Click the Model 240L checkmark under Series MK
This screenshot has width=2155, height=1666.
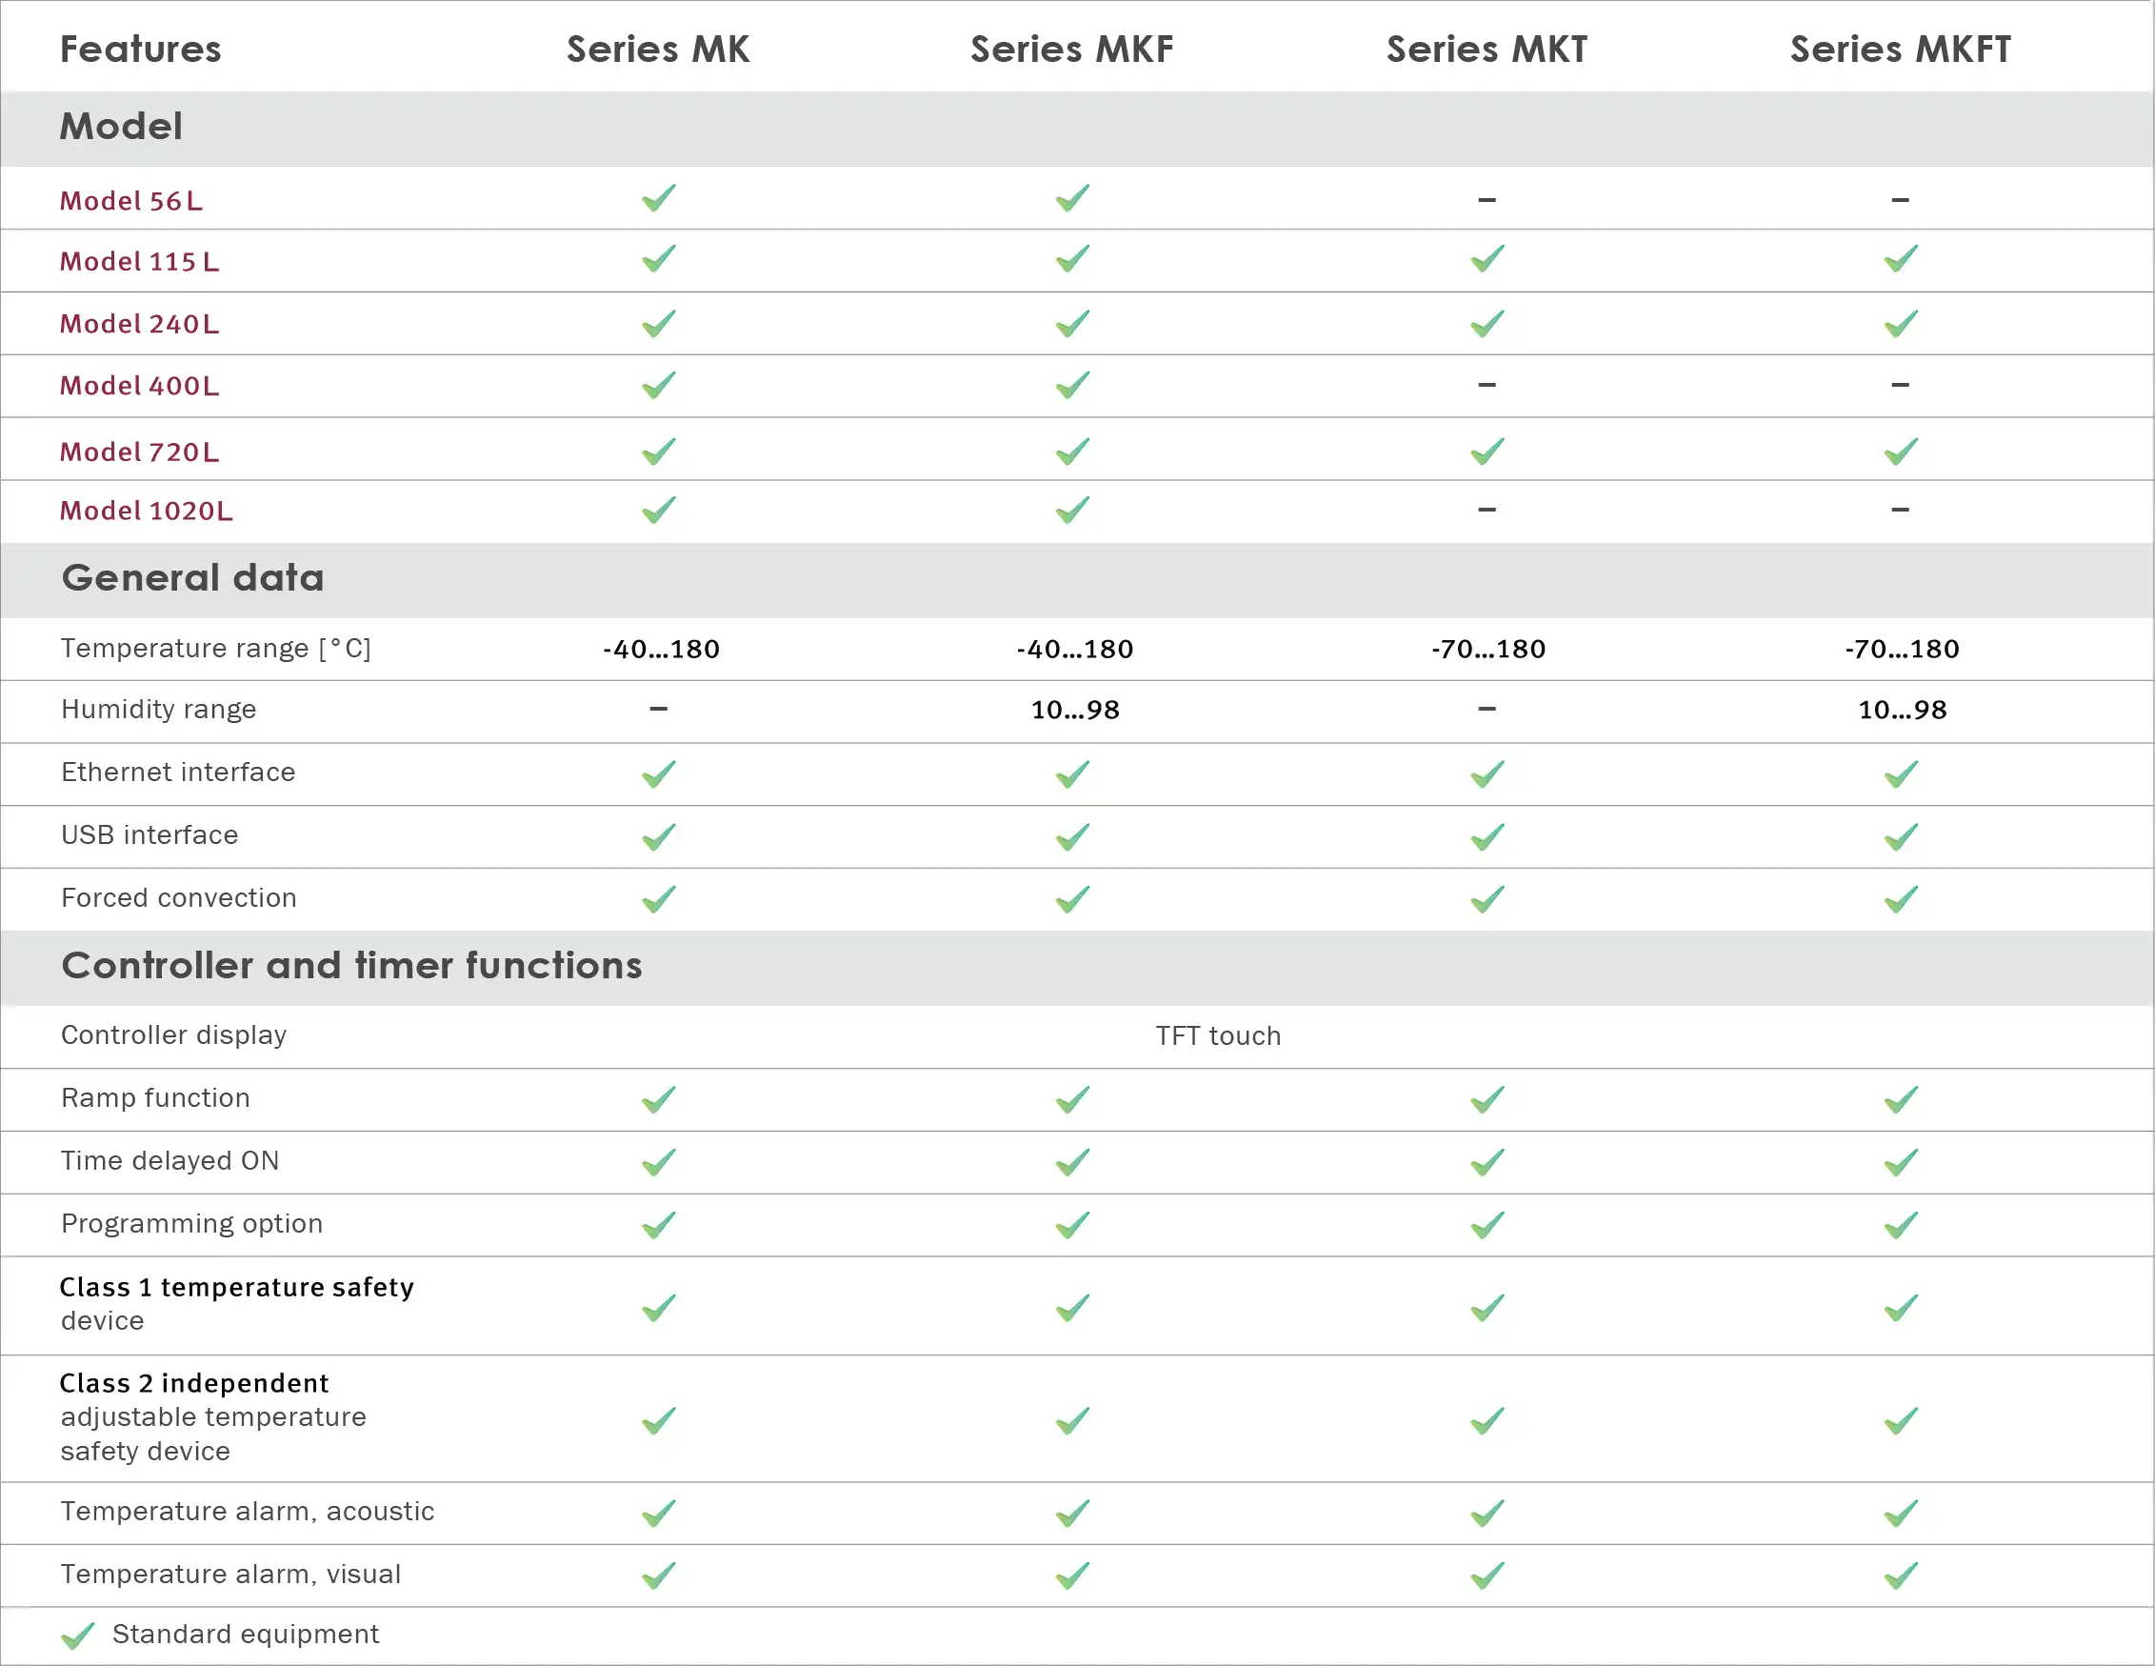(659, 324)
